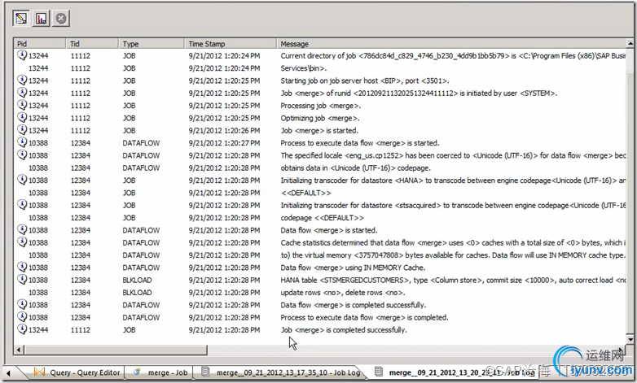Sort by the Type column header
This screenshot has height=383, width=637.
[x=152, y=43]
